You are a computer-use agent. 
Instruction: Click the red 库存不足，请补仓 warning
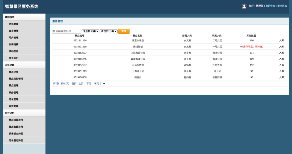coord(253,47)
